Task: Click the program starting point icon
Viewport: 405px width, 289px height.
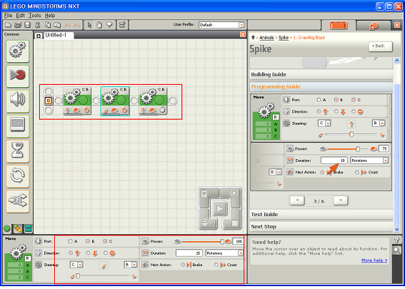Action: [x=48, y=101]
